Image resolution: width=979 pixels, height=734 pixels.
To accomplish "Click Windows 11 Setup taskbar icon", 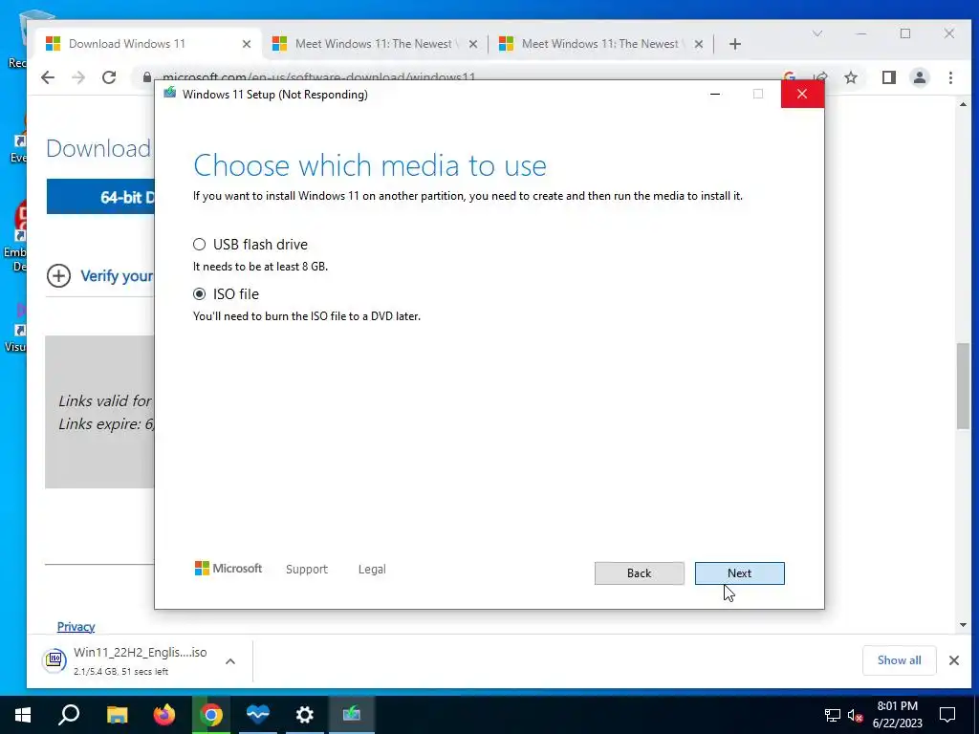I will pyautogui.click(x=352, y=715).
